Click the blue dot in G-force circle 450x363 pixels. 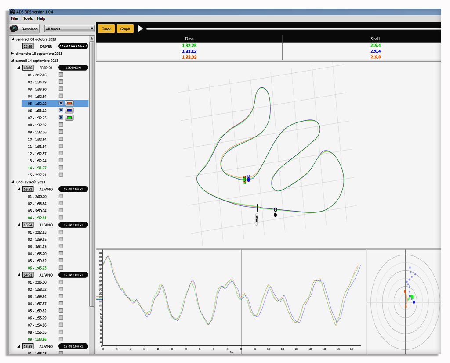click(414, 302)
